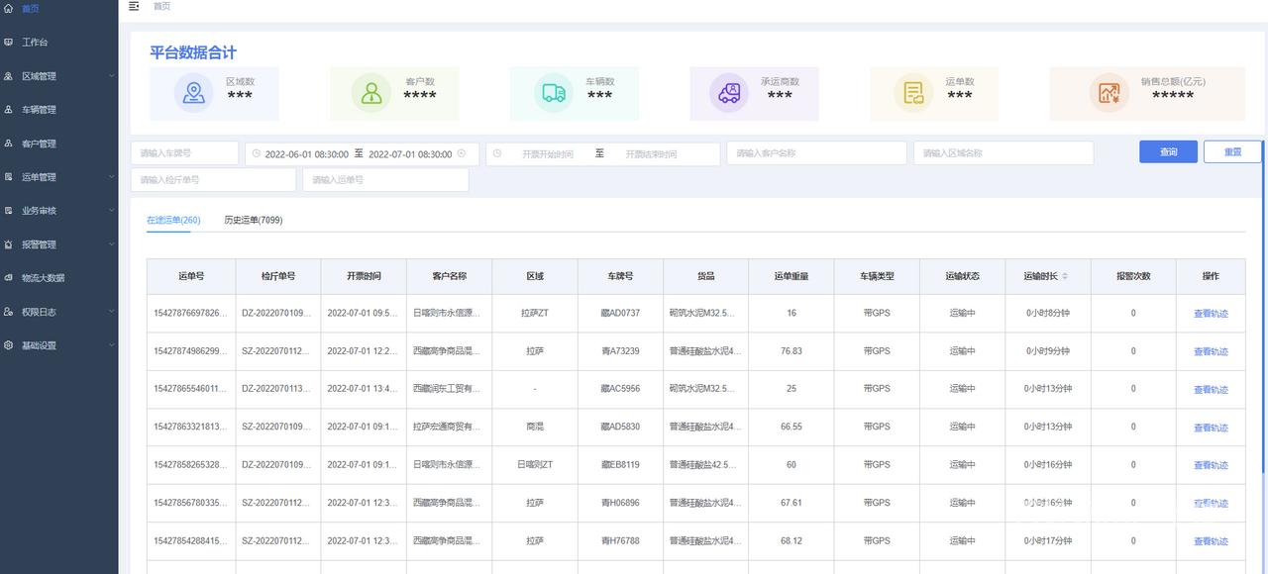Click the 基础设置 gear icon in sidebar
This screenshot has width=1268, height=574.
coord(8,345)
